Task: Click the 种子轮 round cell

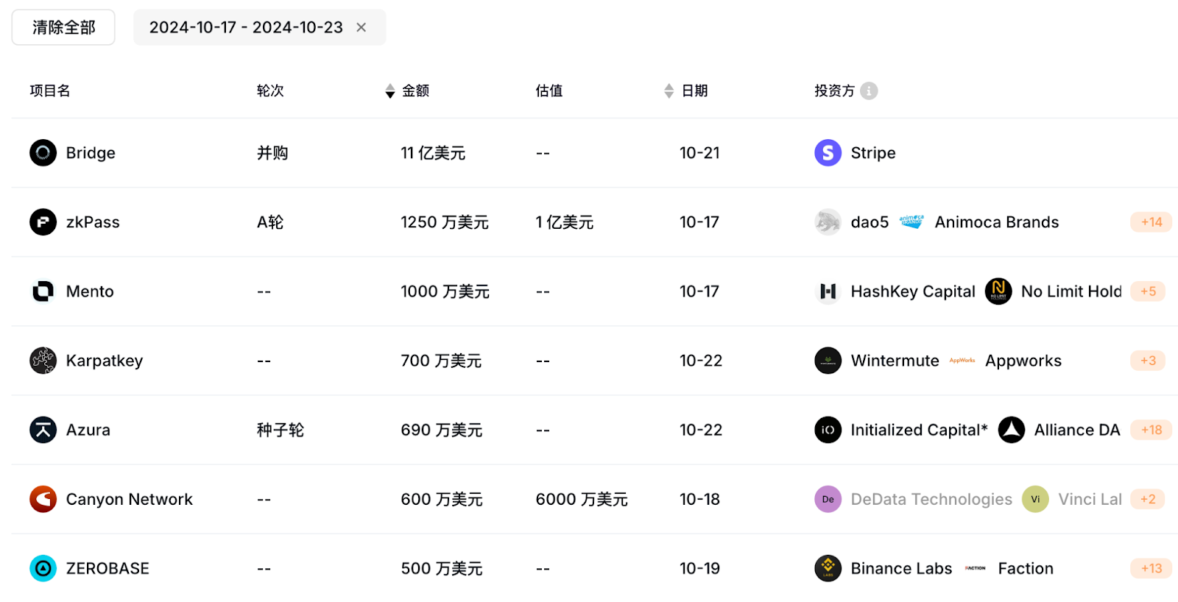Action: tap(281, 430)
